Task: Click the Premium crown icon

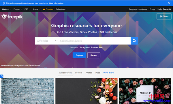Action: click(44, 9)
